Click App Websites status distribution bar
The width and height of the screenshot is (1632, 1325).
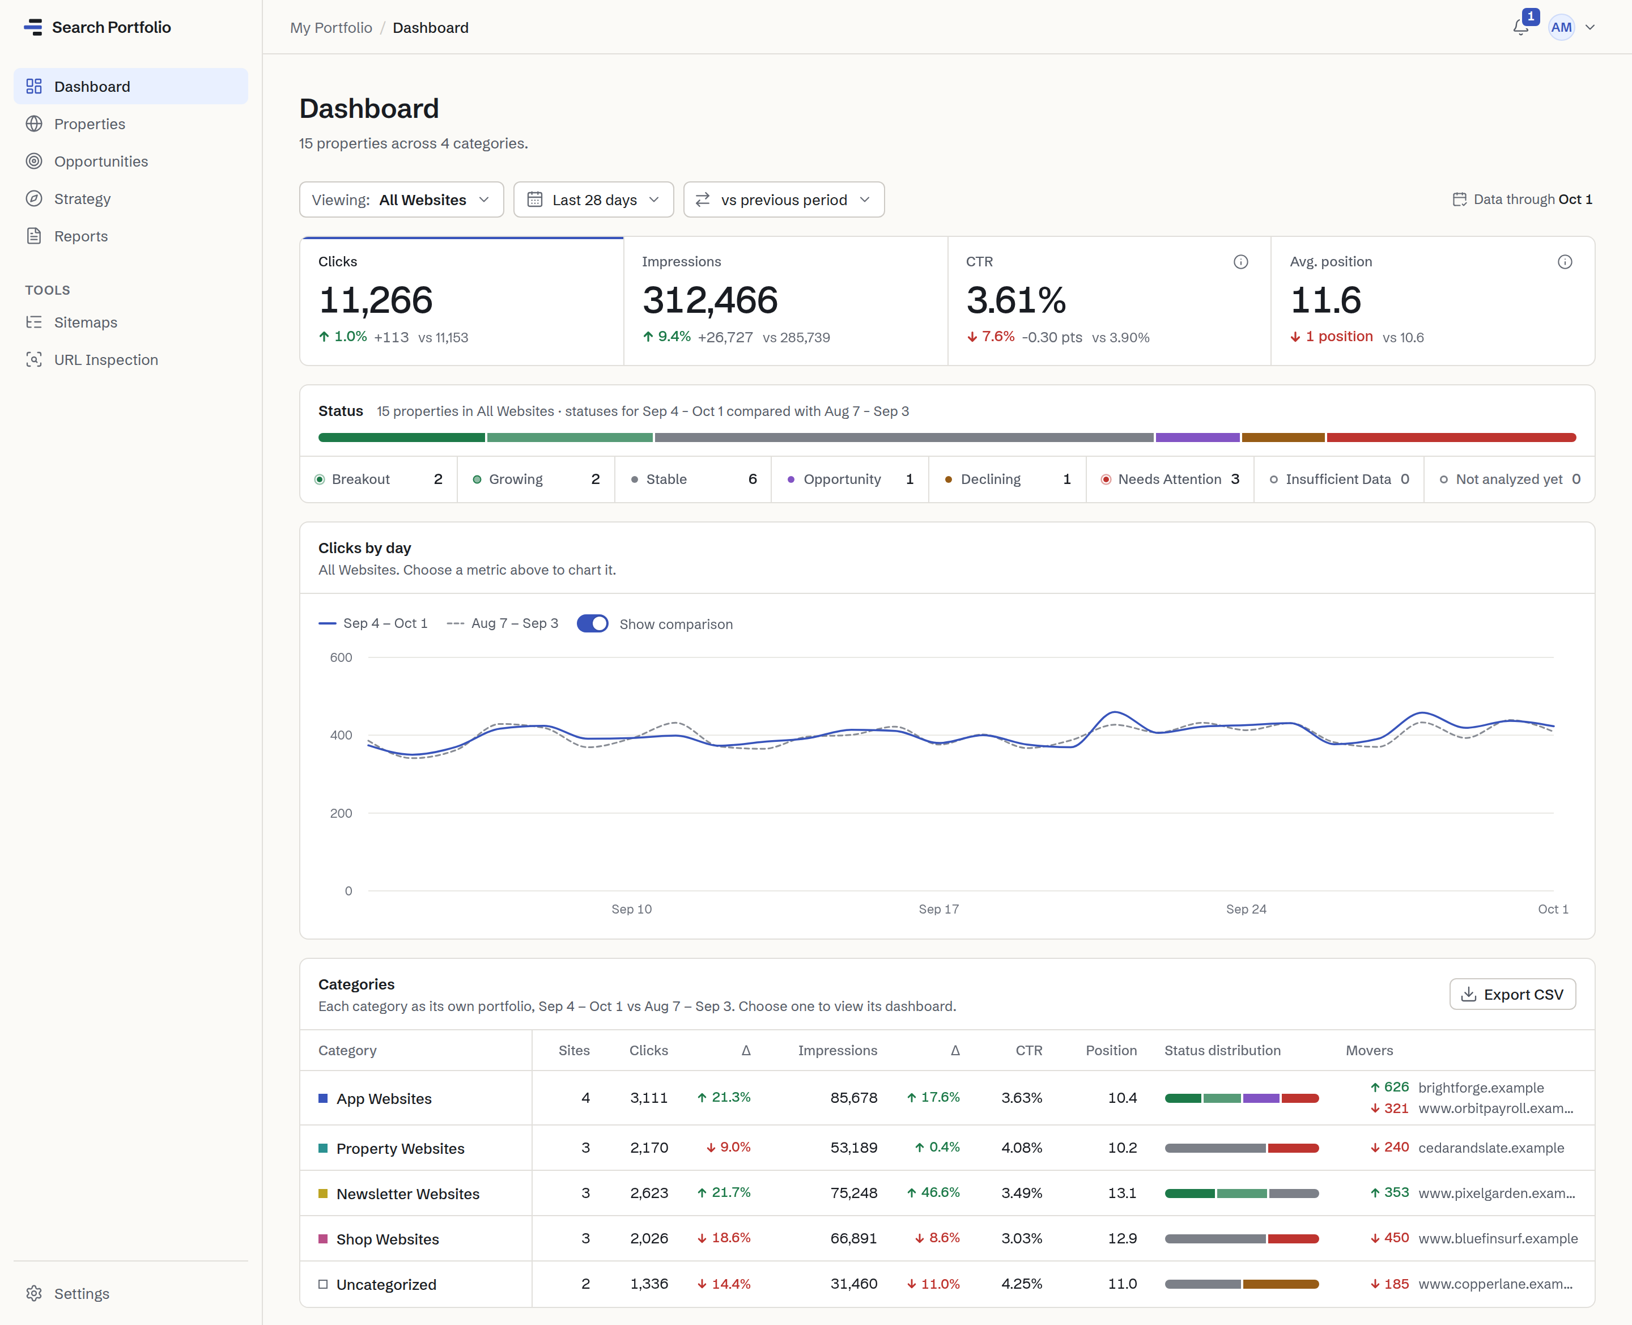(x=1242, y=1098)
